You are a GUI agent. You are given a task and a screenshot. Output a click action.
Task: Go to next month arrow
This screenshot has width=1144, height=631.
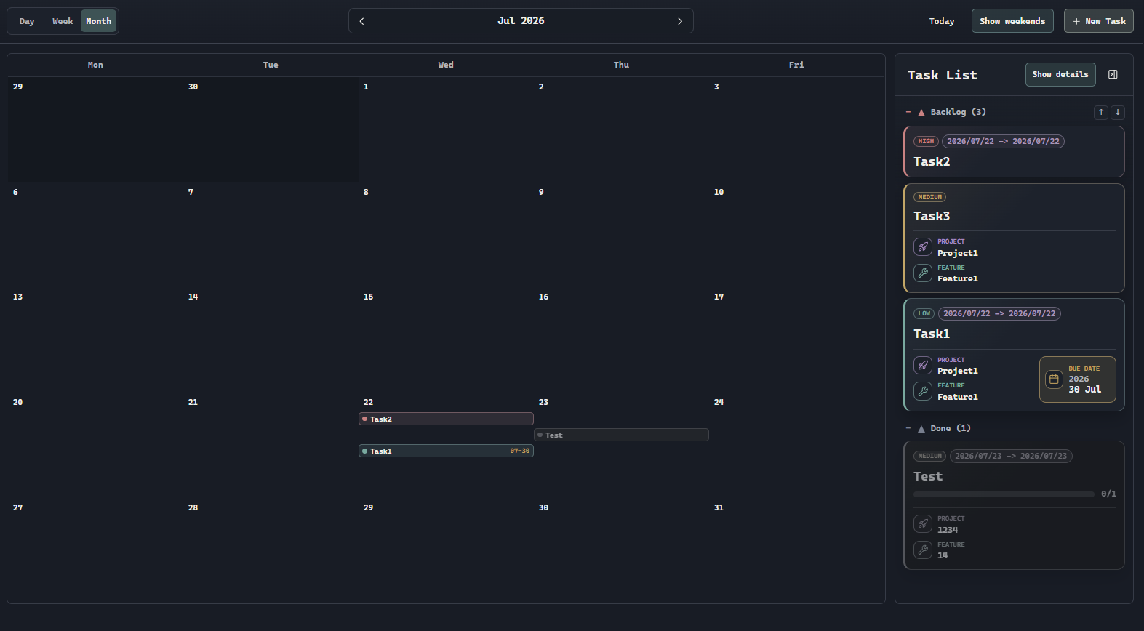point(680,21)
